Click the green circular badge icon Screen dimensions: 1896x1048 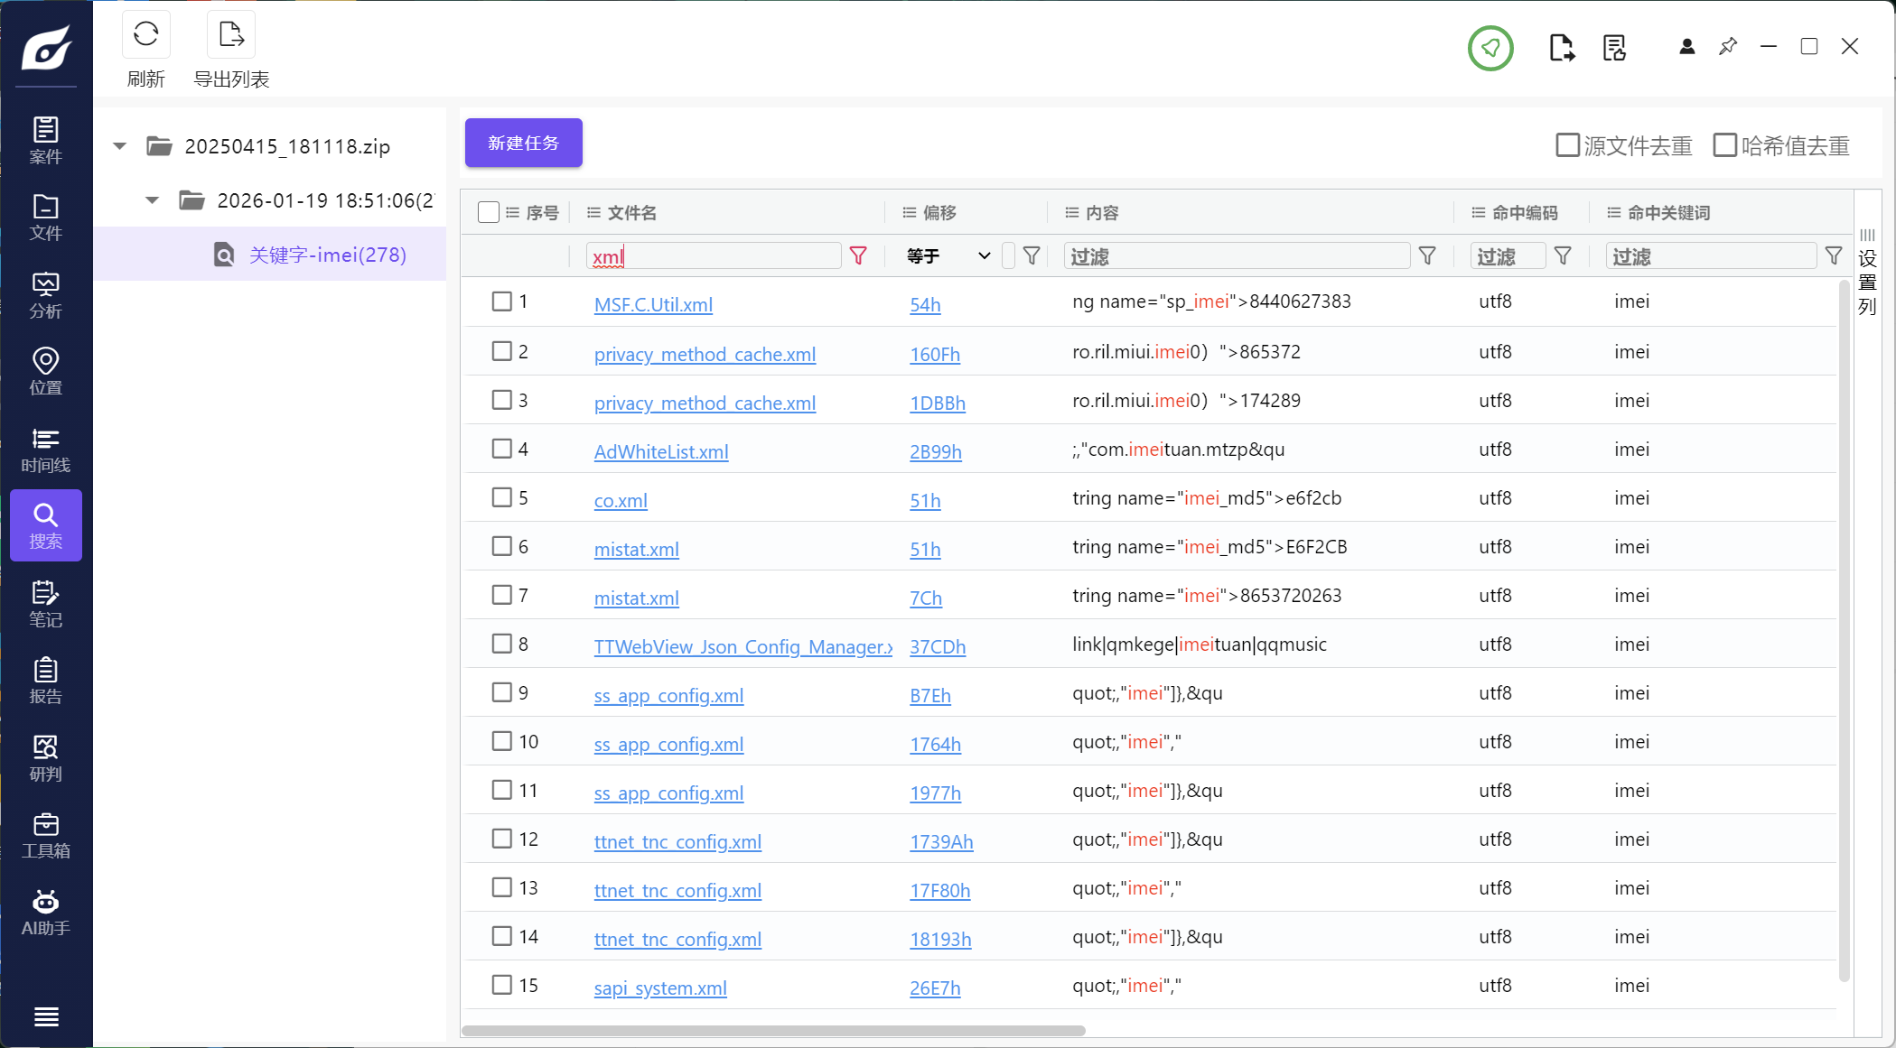click(x=1490, y=48)
